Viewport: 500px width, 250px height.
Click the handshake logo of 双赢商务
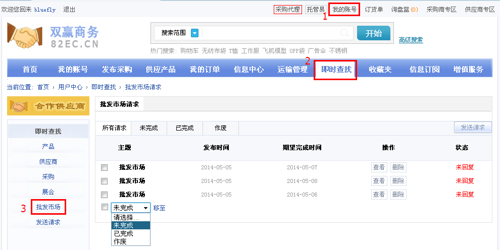[x=24, y=35]
